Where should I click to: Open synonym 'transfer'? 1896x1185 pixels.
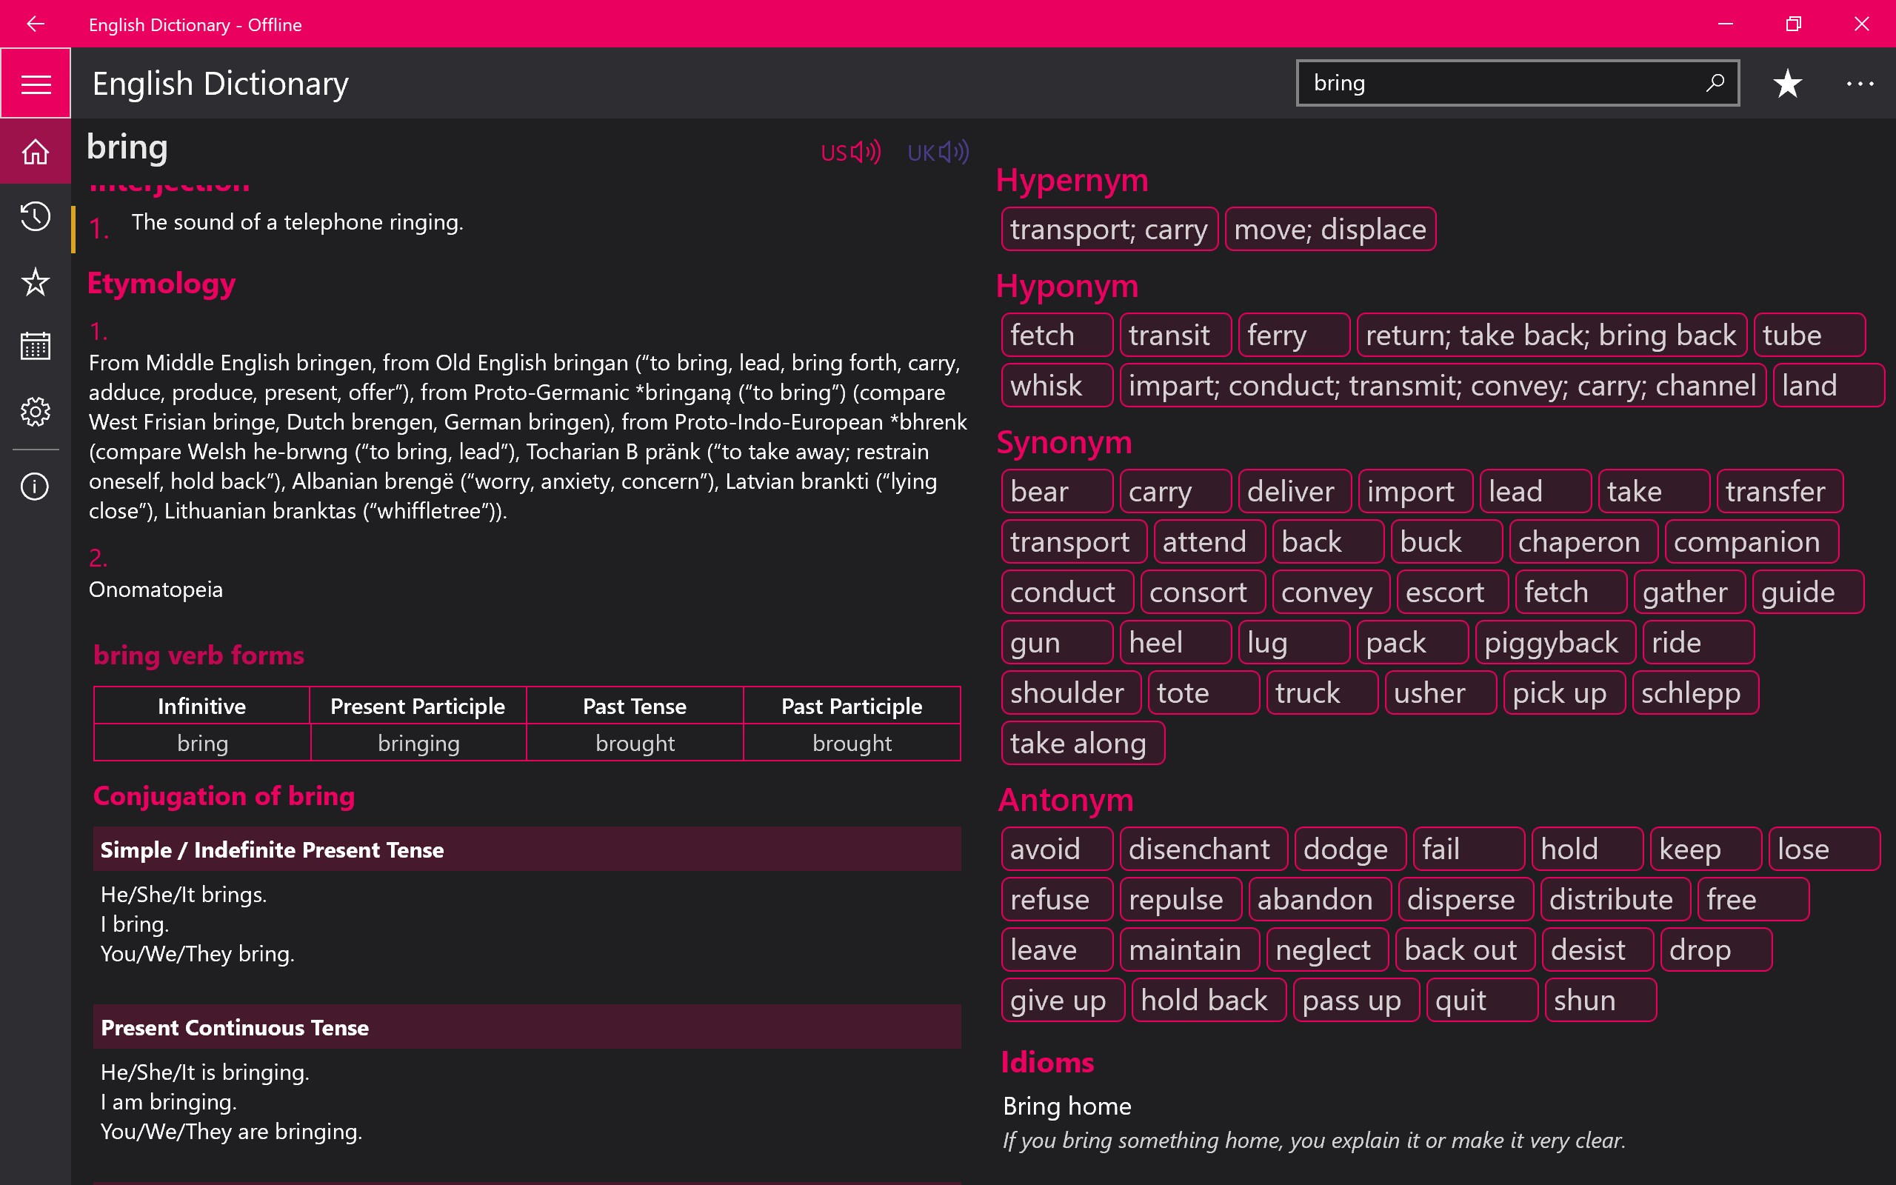(x=1779, y=491)
